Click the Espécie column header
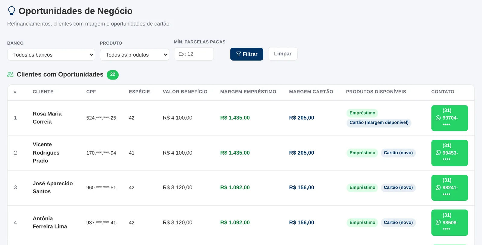The height and width of the screenshot is (245, 482). [x=139, y=92]
